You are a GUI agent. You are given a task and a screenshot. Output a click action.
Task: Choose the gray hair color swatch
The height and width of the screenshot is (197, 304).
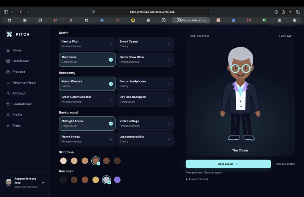click(x=106, y=180)
